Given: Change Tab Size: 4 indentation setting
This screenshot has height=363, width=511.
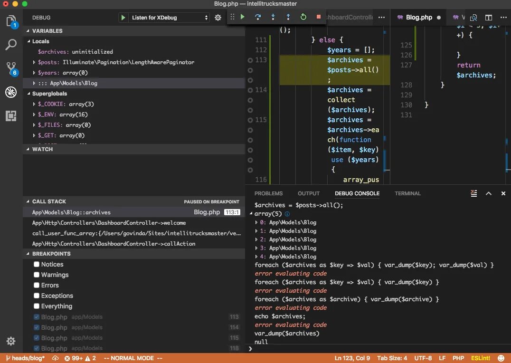Looking at the screenshot, I should point(392,358).
